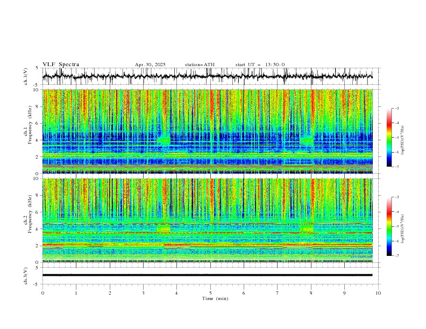
Task: Select the ch.2 "Frequency (kHz)" axis label
Action: (30, 213)
